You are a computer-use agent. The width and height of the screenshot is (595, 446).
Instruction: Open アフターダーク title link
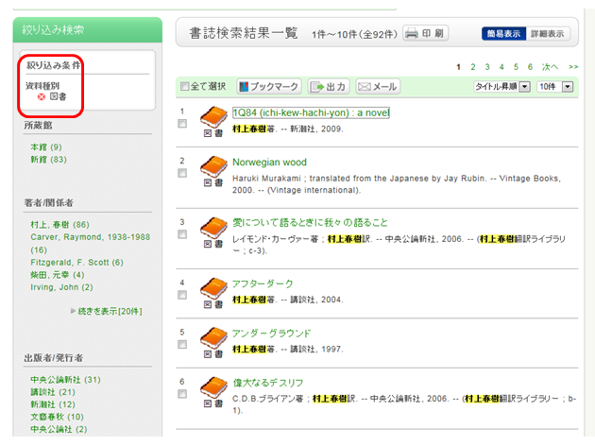(263, 283)
